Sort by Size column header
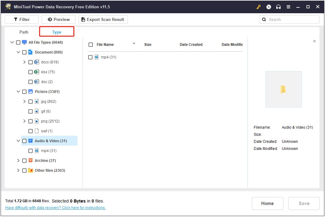325x217 pixels. click(x=148, y=44)
